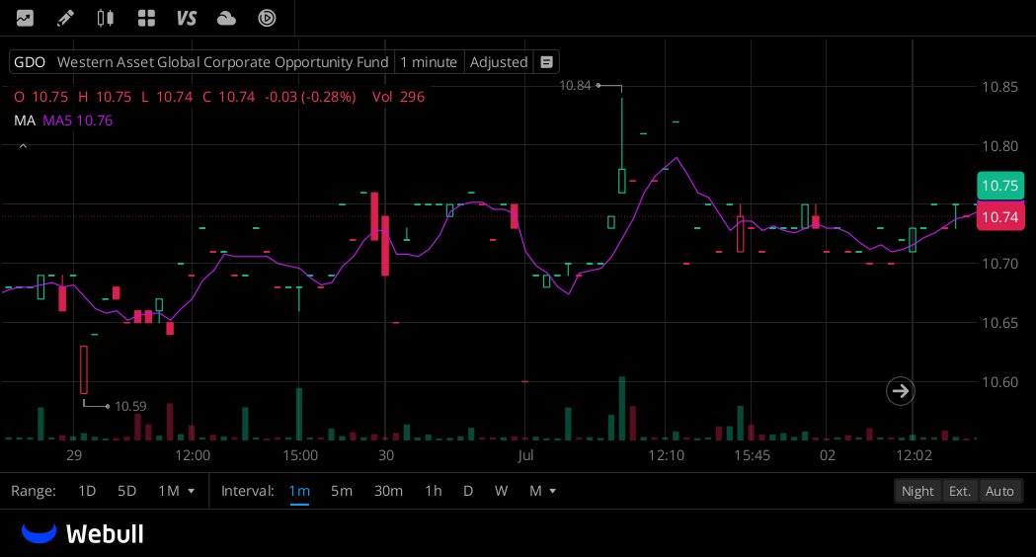Click the Webull logo

[x=83, y=534]
